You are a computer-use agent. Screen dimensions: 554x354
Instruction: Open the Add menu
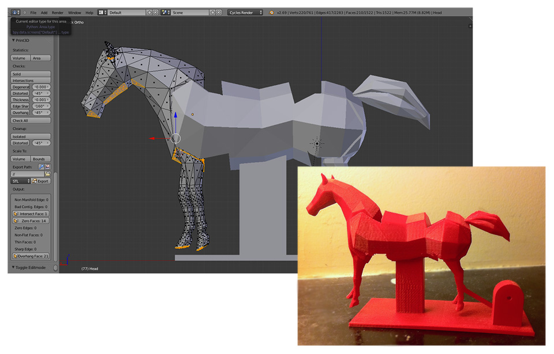point(44,13)
